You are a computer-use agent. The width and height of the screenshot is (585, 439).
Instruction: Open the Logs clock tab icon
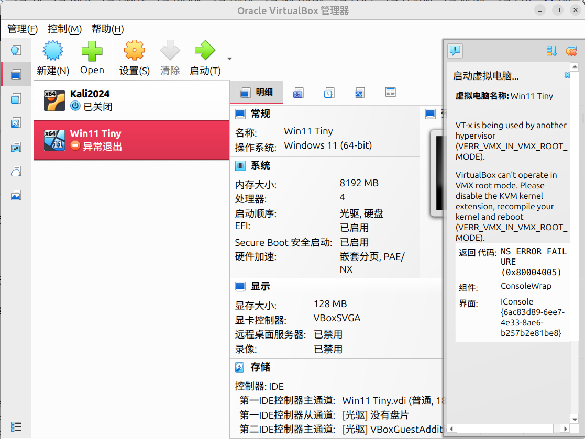[x=328, y=93]
